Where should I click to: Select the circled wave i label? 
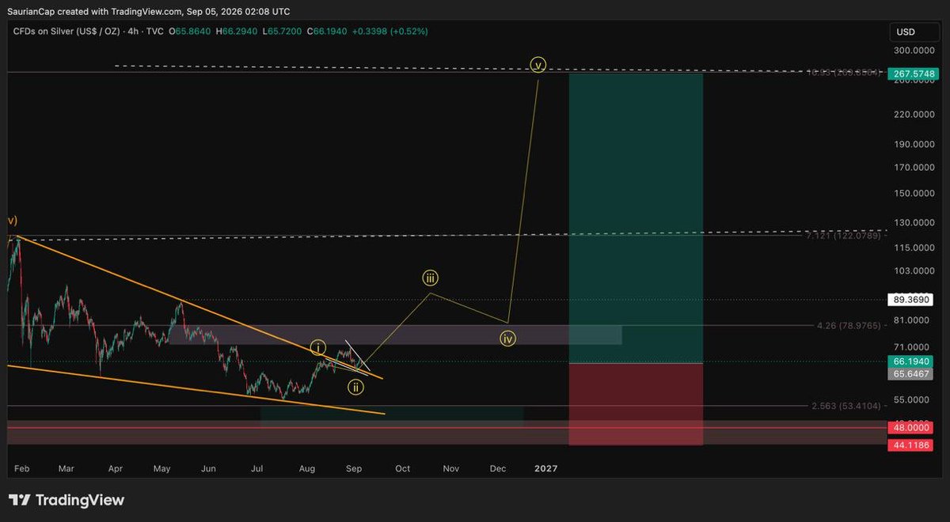(x=317, y=347)
